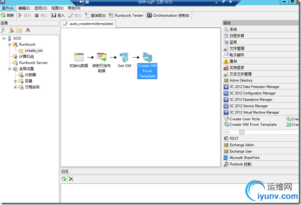
Task: Open the 视图(V) menu
Action: [x=57, y=8]
